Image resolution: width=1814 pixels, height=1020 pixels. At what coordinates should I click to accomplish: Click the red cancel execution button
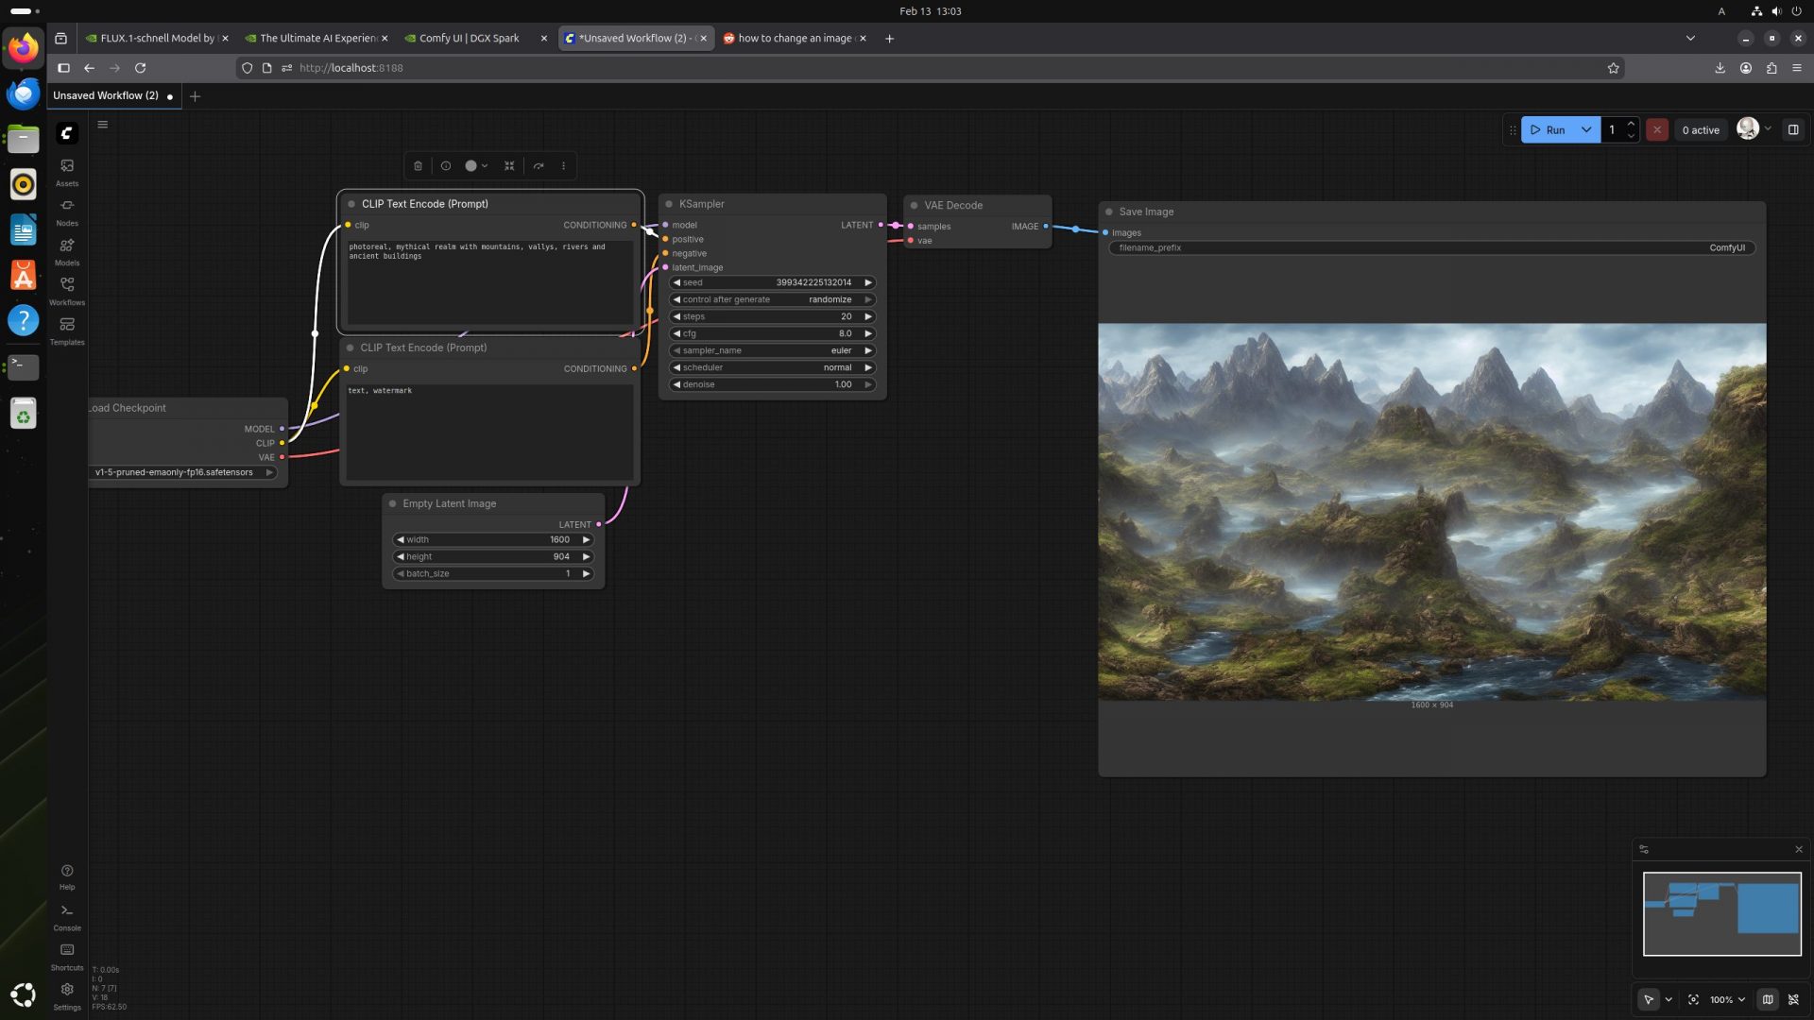(x=1656, y=130)
